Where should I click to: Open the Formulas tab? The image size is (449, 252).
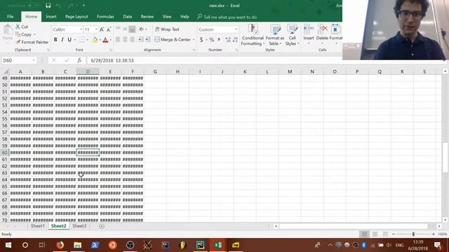tap(105, 17)
